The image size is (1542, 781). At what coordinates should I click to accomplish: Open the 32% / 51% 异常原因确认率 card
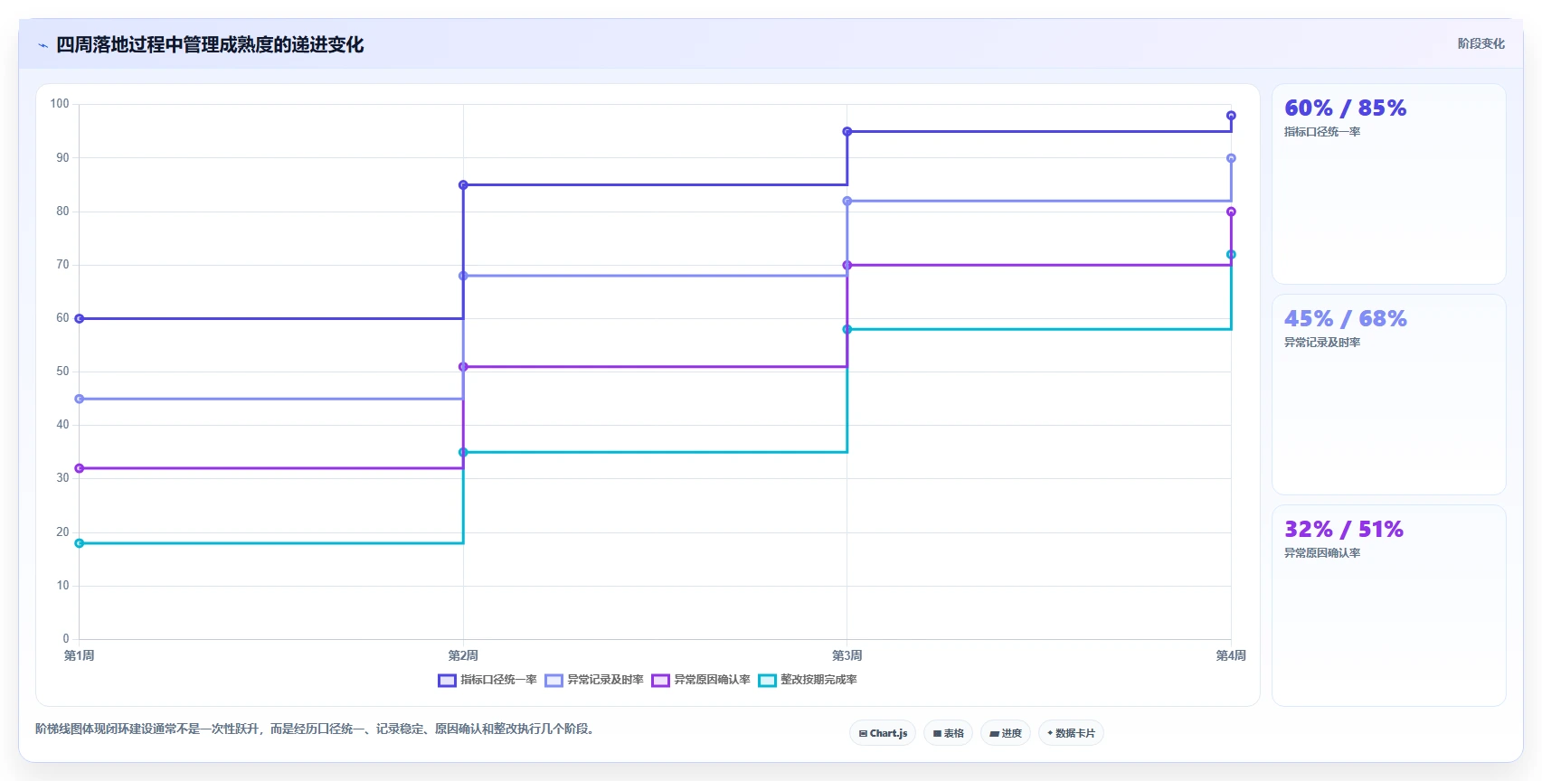pos(1389,605)
